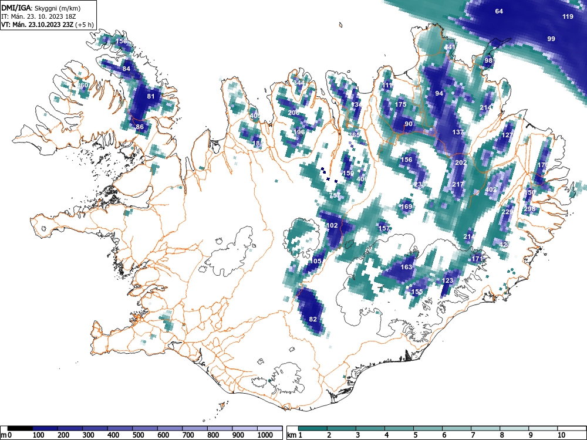Click the '10' label on the km scale
Screen dimensions: 587x440
click(x=561, y=435)
